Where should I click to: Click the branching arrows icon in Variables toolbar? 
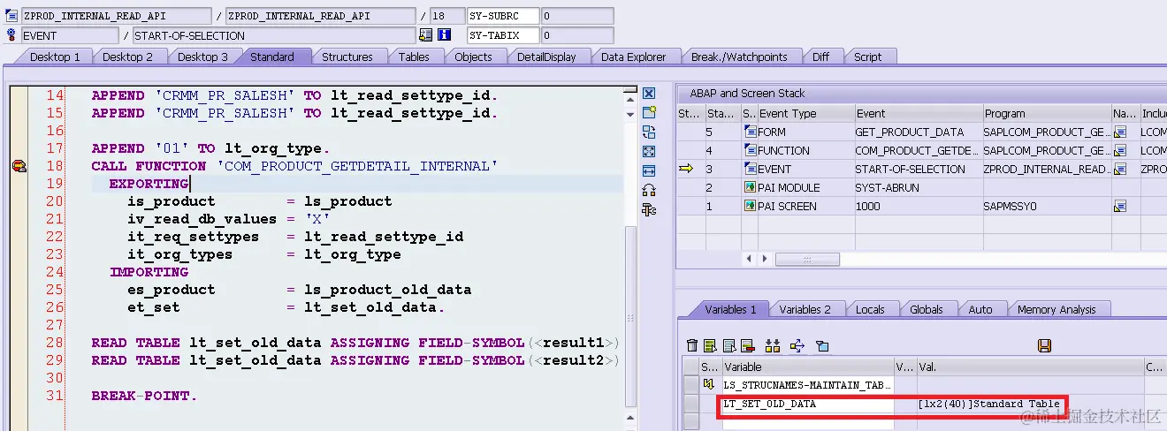797,345
